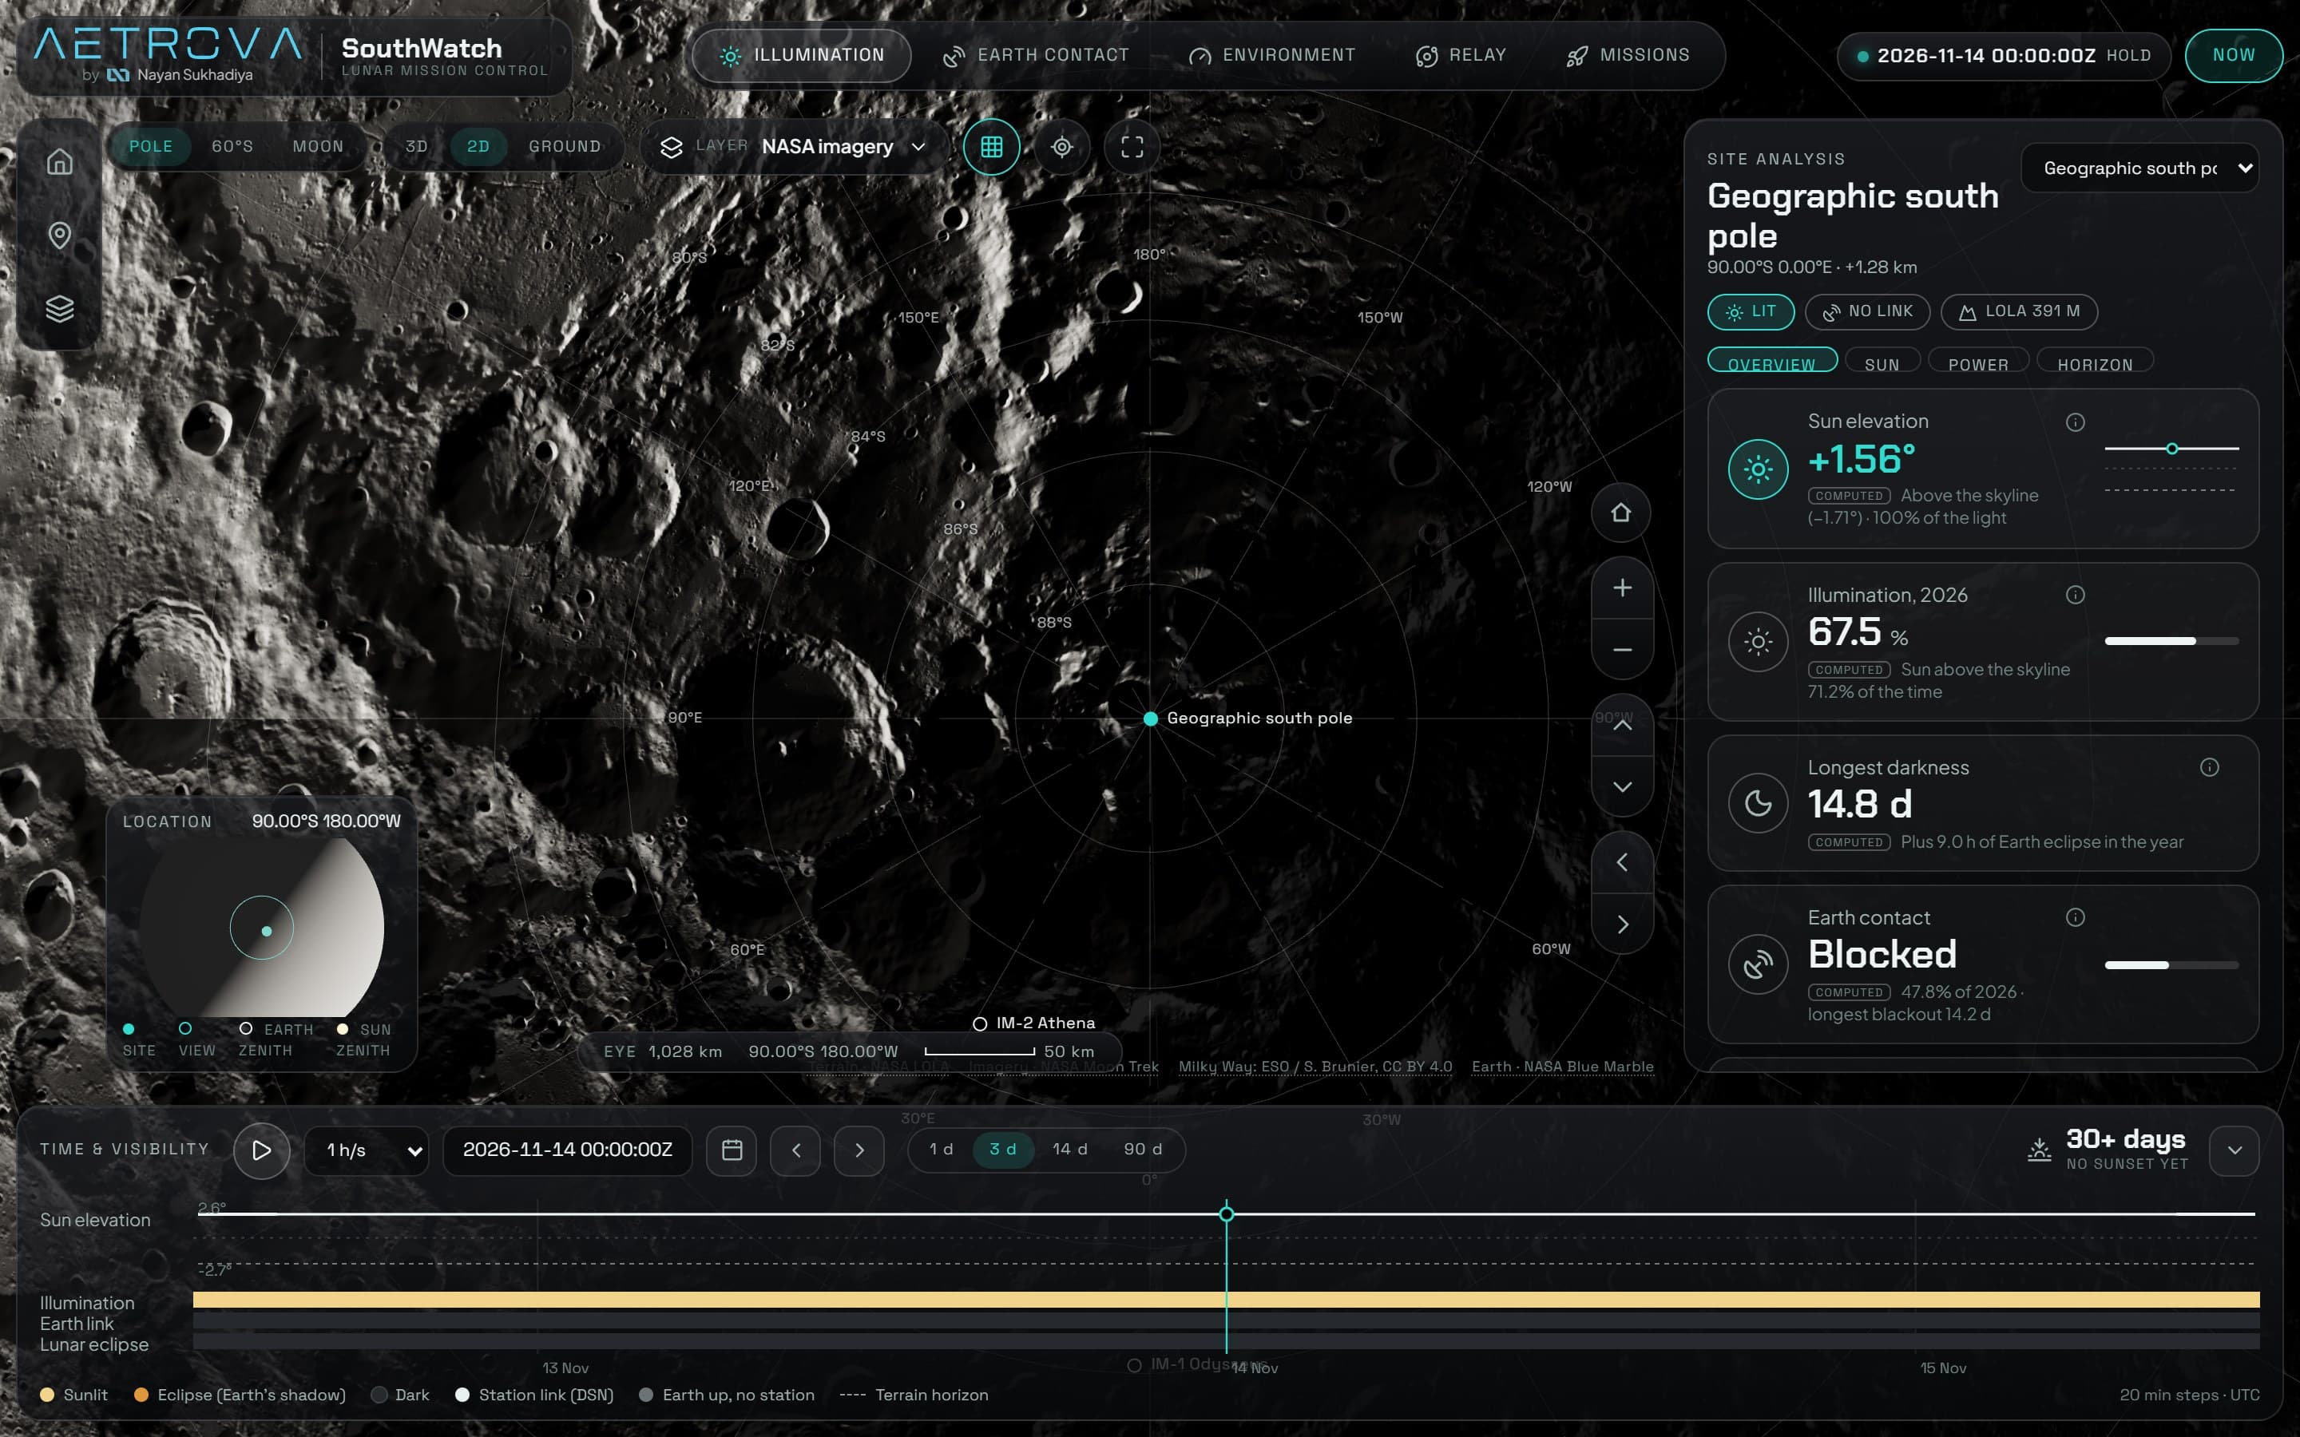The image size is (2300, 1437).
Task: Switch to GROUND view mode
Action: [565, 146]
